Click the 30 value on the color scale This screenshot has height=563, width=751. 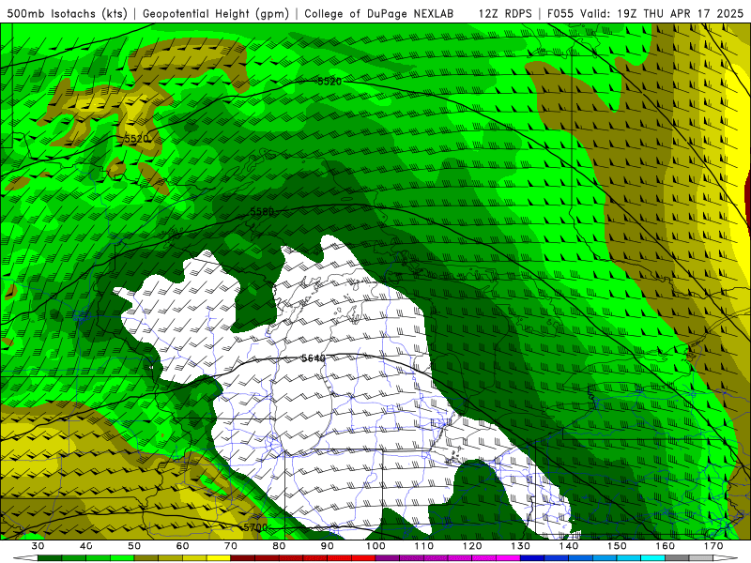[x=38, y=546]
